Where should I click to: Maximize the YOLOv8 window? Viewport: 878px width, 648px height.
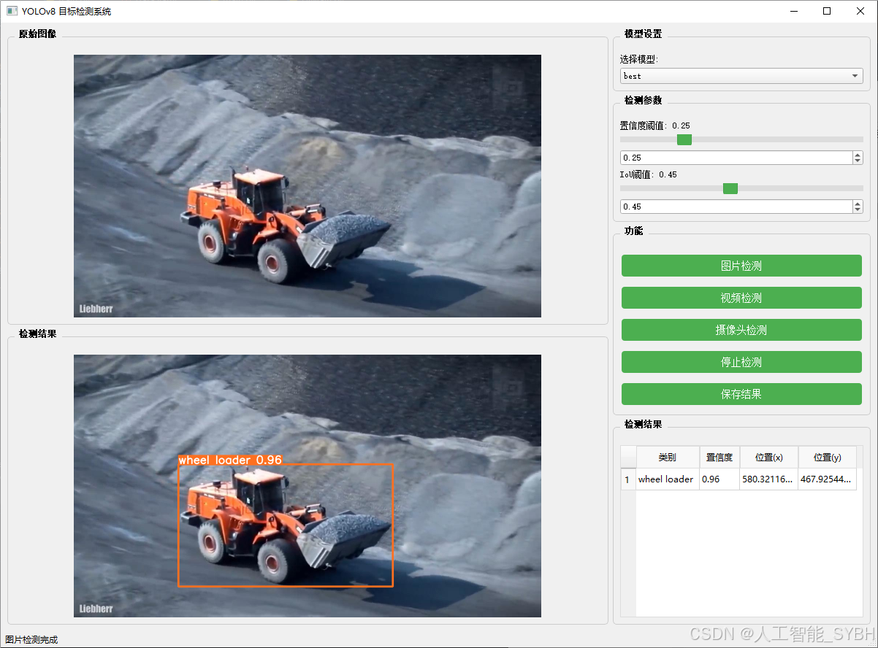click(827, 11)
